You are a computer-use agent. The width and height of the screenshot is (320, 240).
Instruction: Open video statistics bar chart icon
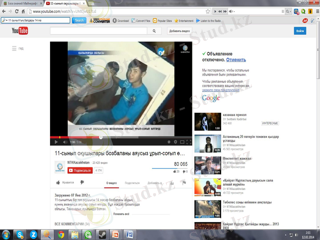click(172, 183)
